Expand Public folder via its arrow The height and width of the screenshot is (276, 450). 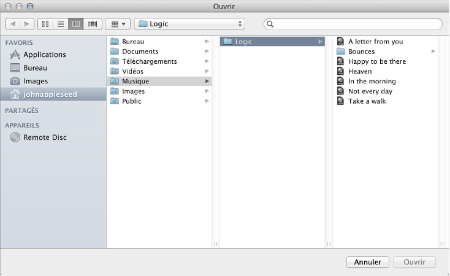click(207, 101)
